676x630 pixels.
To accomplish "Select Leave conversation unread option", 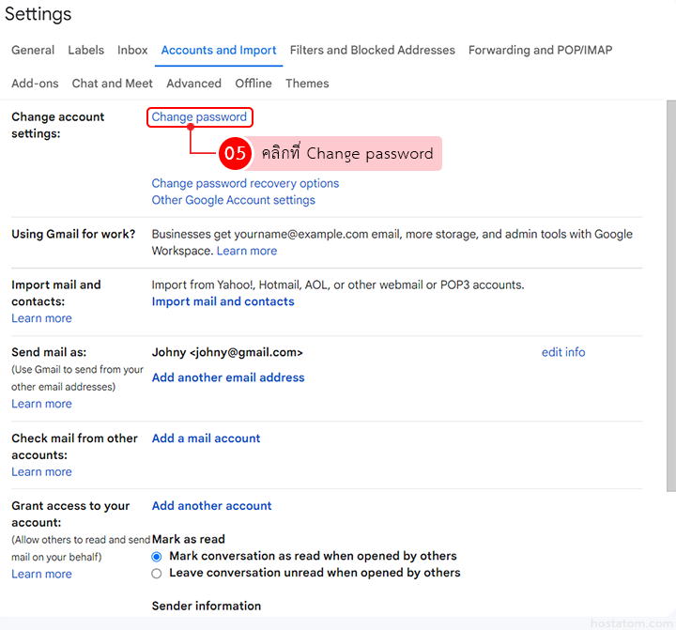I will [157, 573].
